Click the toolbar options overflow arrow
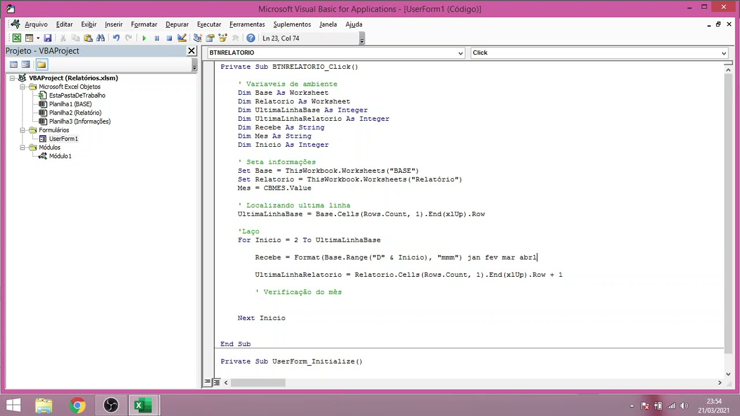 click(x=362, y=39)
